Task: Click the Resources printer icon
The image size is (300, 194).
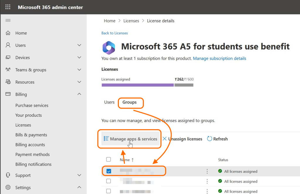Action: 8,82
